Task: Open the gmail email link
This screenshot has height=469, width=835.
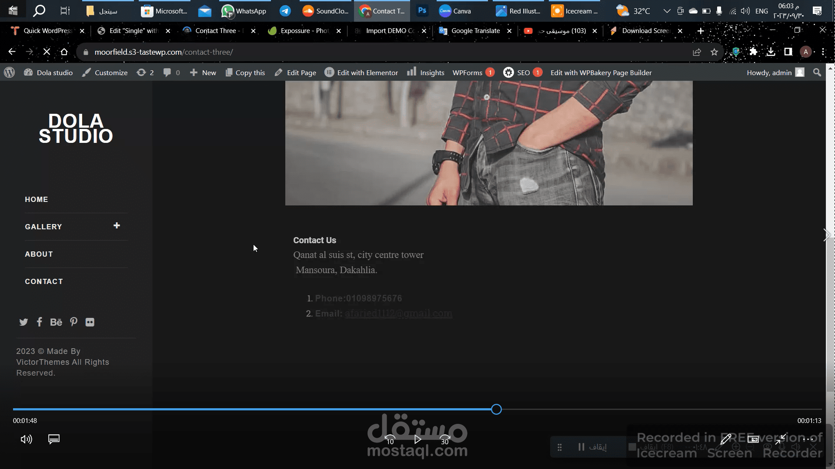Action: point(398,314)
